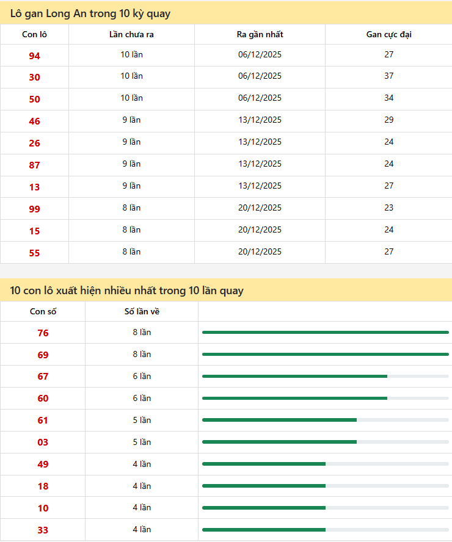This screenshot has width=452, height=542.
Task: Click the "Gan cực đại" column header
Action: point(388,34)
